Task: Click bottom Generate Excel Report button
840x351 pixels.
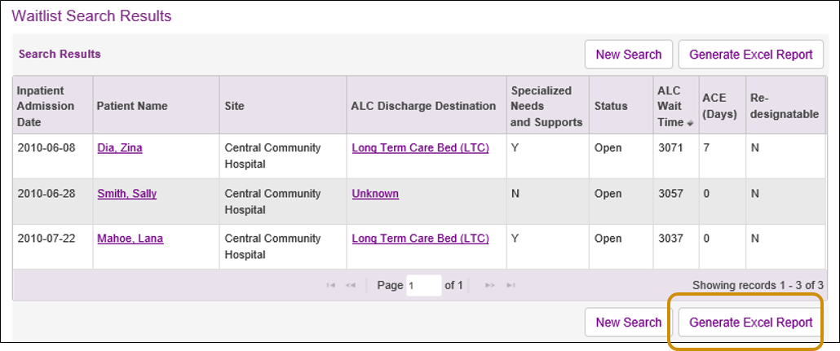Action: 750,322
